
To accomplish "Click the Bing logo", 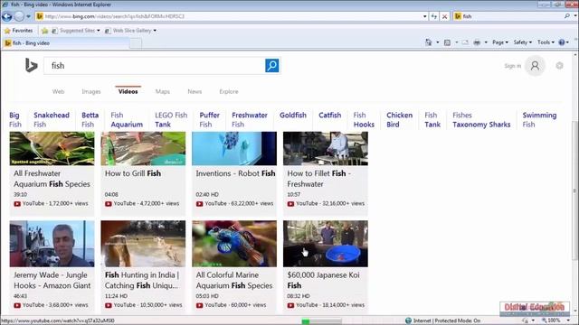I will tap(32, 66).
